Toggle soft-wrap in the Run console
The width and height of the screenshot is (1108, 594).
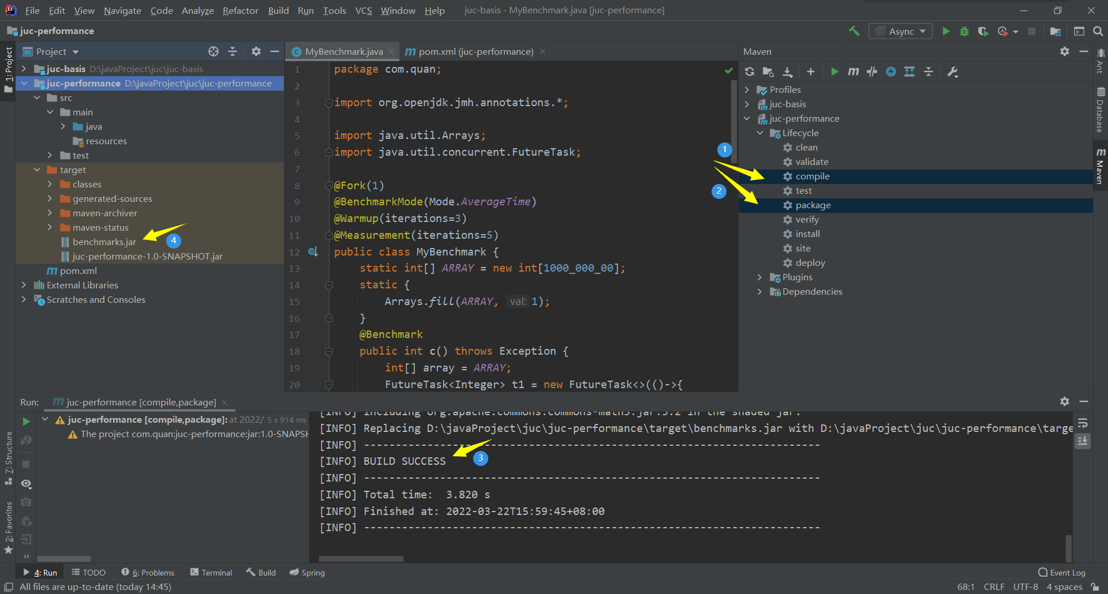1083,423
